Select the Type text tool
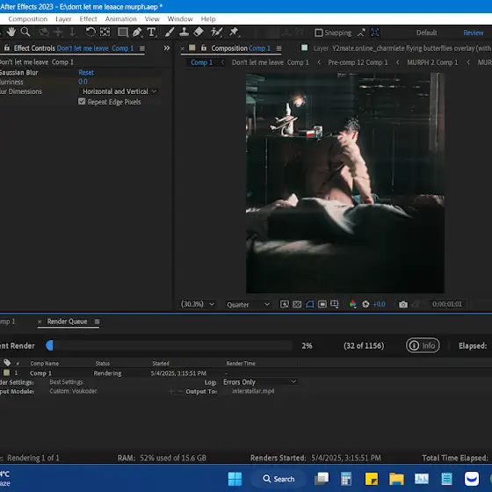Viewport: 492px width, 492px height. (x=151, y=32)
